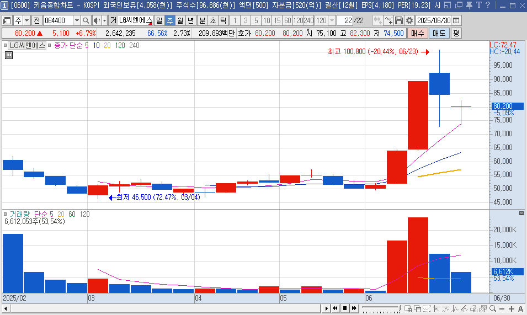Screen dimensions: 527x315
Task: Open help question mark icon
Action: (x=488, y=5)
